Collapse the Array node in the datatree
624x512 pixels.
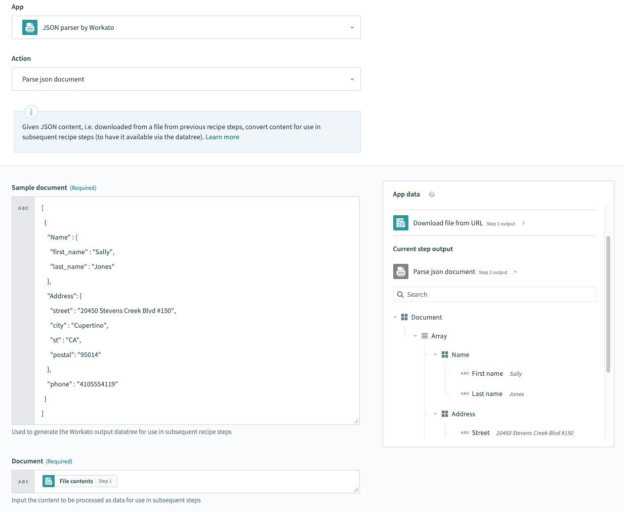tap(415, 336)
